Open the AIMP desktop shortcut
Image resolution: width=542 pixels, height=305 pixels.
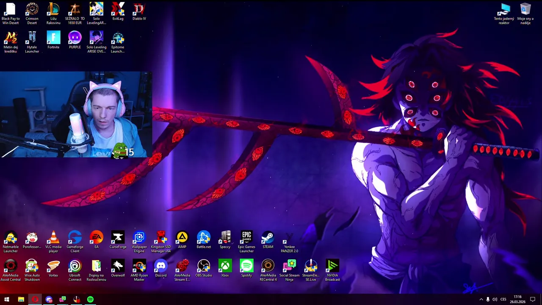coord(182,240)
